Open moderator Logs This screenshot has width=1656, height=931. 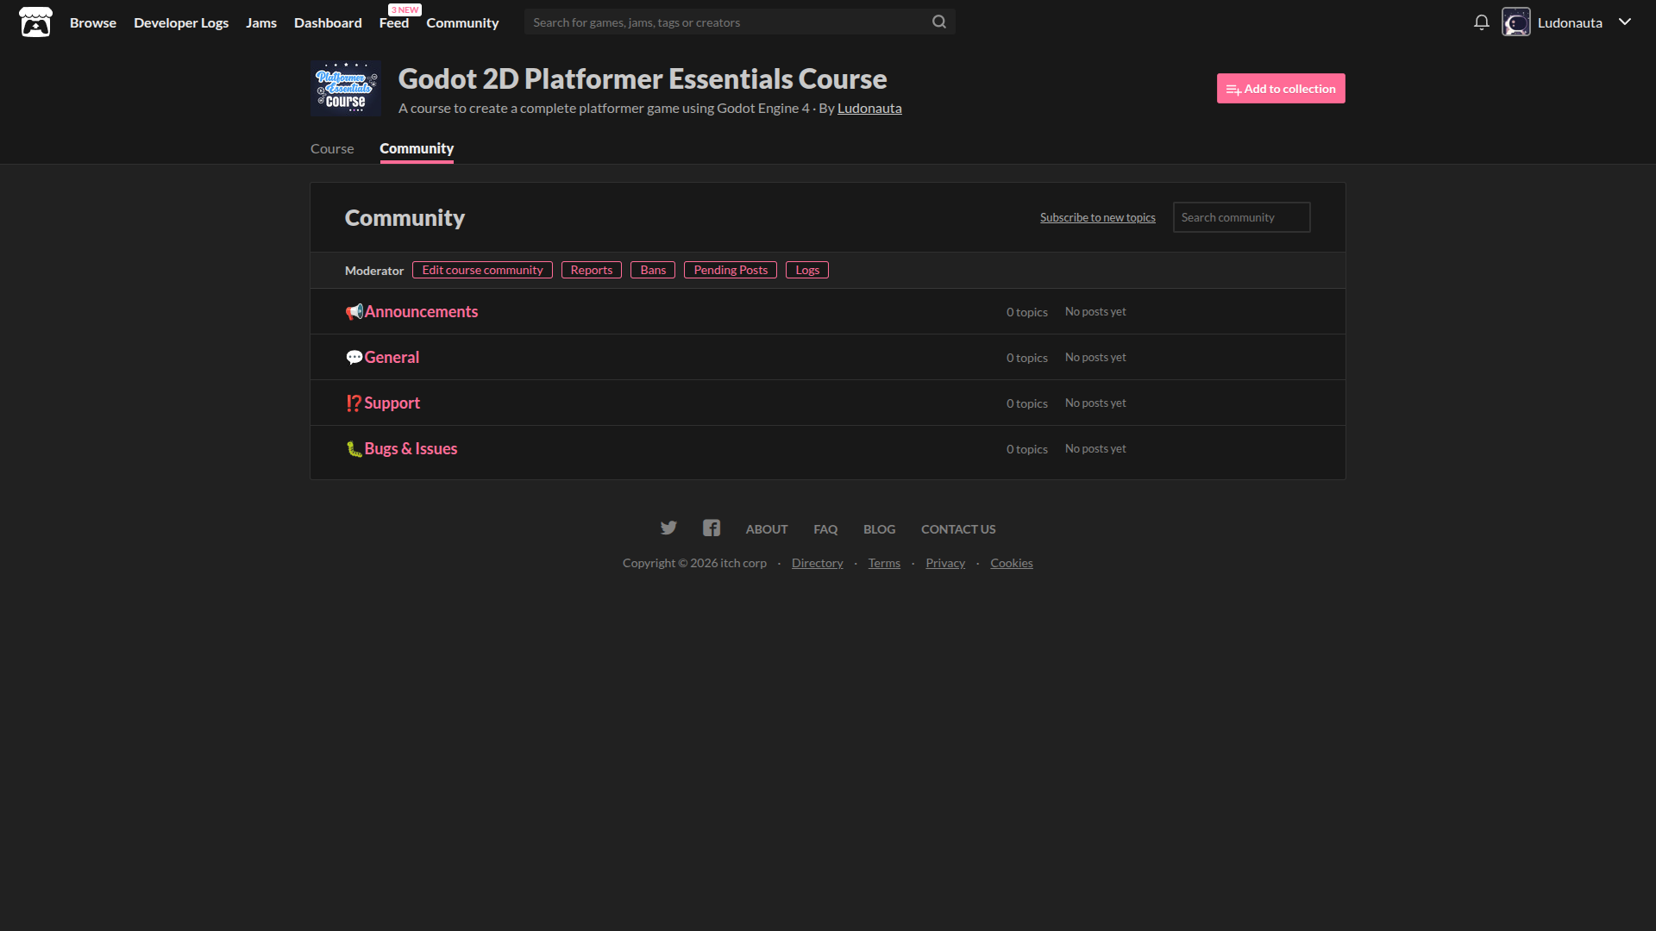[807, 270]
